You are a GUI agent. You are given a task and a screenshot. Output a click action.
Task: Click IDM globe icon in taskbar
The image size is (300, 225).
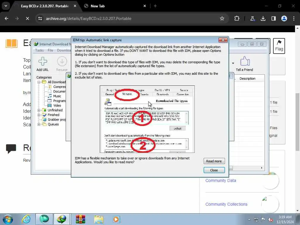(x=62, y=219)
